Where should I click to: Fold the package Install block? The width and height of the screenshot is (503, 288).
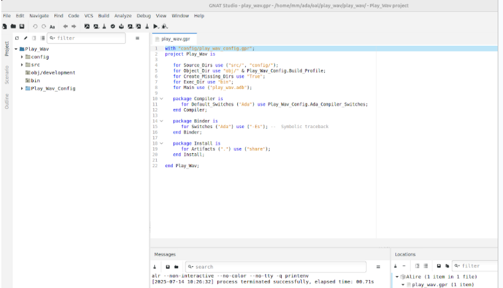(161, 143)
